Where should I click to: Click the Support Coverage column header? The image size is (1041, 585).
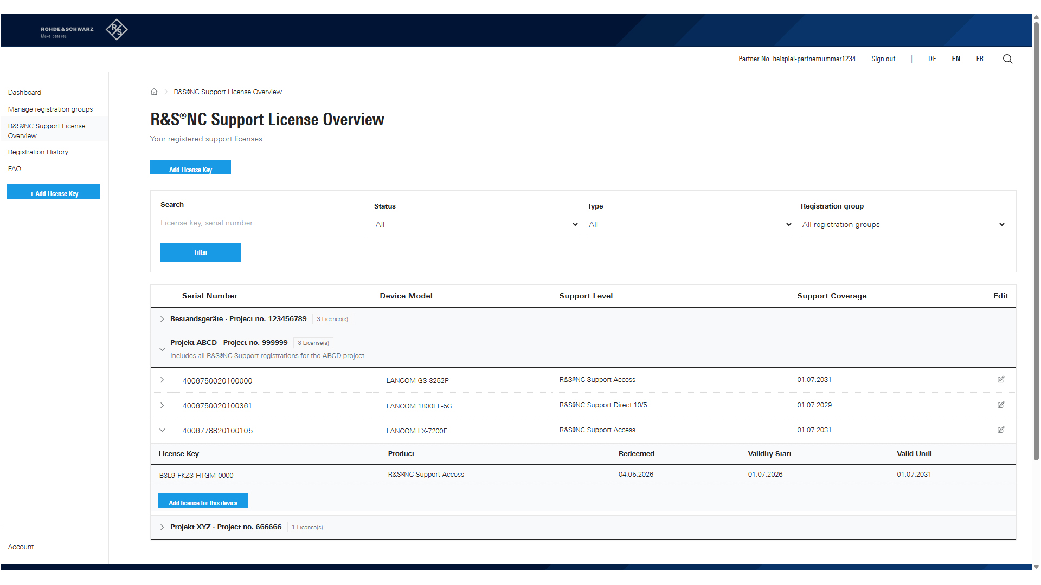[832, 296]
